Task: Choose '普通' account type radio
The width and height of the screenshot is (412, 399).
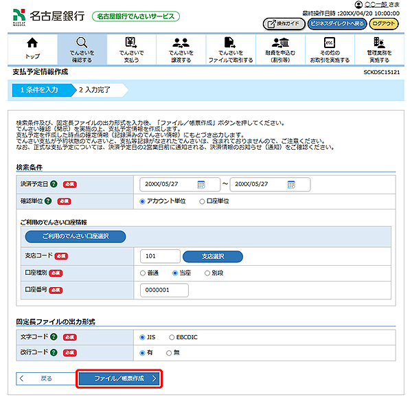Action: pyautogui.click(x=143, y=273)
